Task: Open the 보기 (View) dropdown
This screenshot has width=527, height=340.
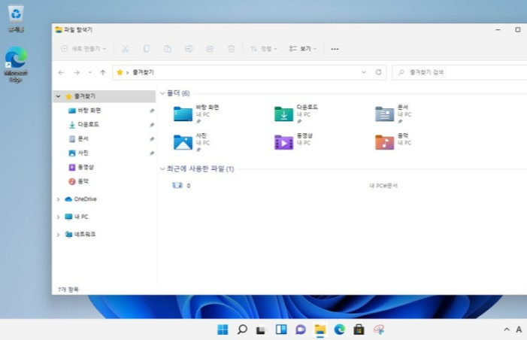Action: [x=303, y=49]
